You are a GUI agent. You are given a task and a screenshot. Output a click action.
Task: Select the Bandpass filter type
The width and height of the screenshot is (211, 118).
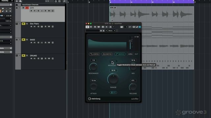[x=107, y=54]
